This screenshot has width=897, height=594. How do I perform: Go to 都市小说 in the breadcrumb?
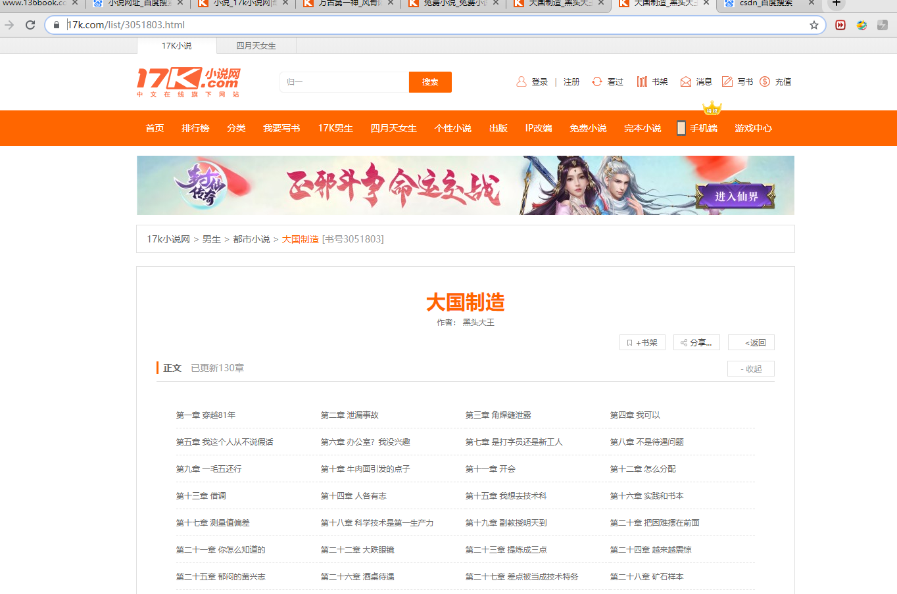[251, 239]
